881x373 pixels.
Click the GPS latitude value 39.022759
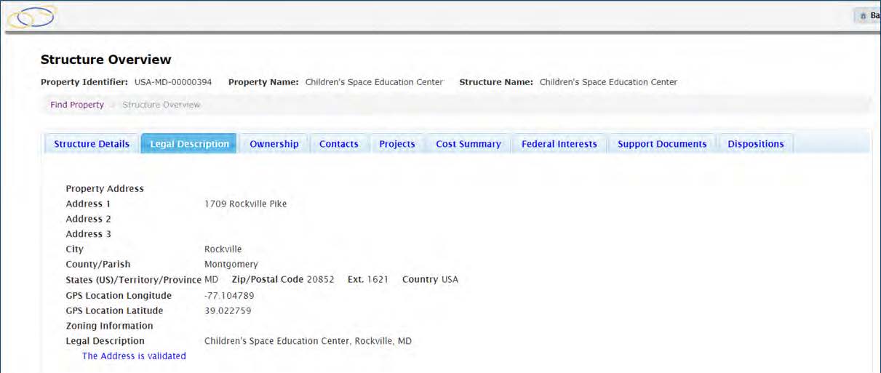coord(228,311)
